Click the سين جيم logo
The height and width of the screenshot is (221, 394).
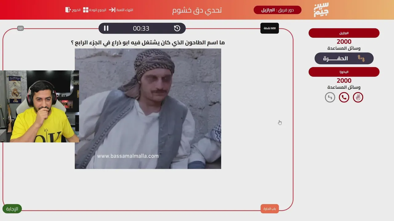321,10
